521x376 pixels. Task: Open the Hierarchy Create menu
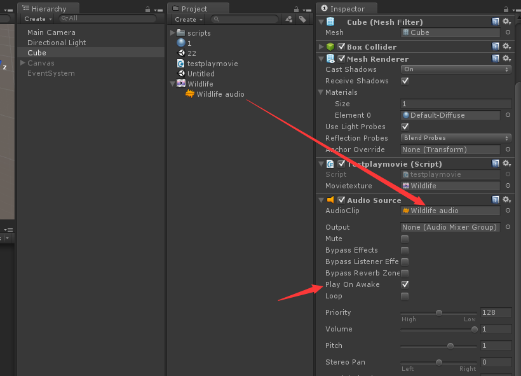tap(37, 18)
